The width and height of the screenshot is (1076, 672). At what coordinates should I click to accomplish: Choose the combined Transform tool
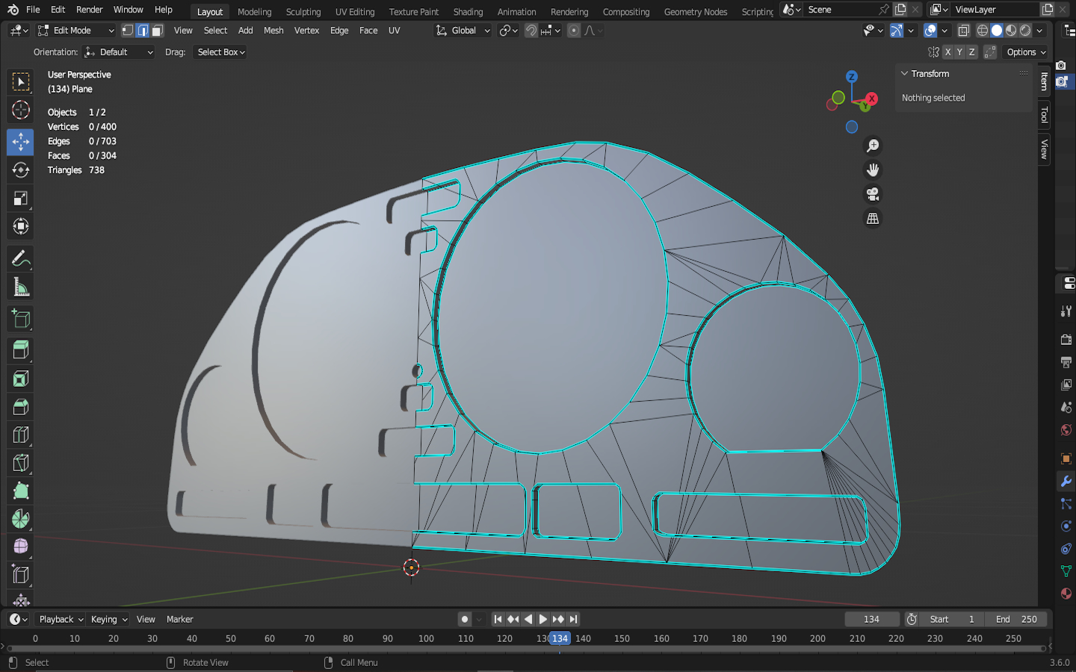pyautogui.click(x=21, y=226)
